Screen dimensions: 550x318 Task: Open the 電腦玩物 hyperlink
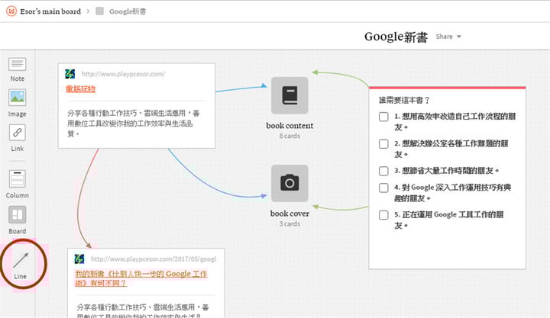(x=81, y=89)
